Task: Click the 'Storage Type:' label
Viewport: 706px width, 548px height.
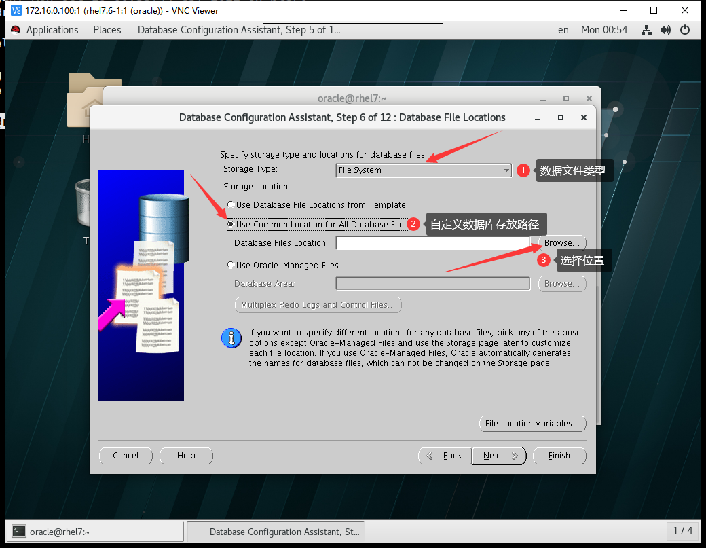Action: coord(250,169)
